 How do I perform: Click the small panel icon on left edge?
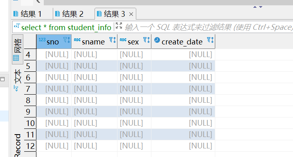[2, 79]
